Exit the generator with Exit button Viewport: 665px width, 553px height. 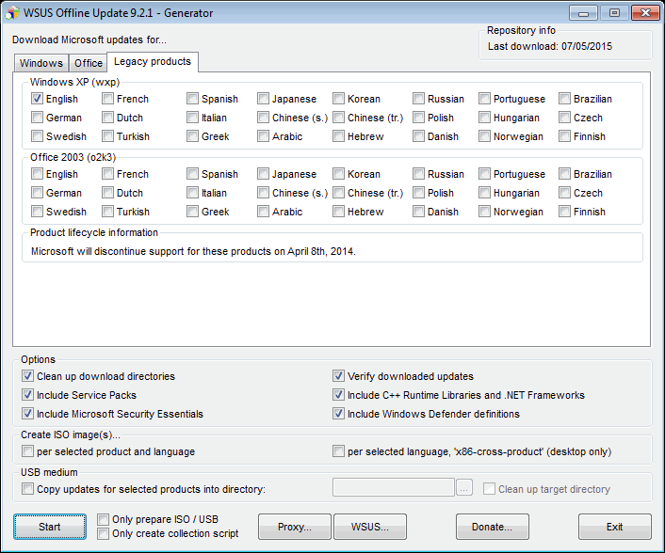click(614, 527)
